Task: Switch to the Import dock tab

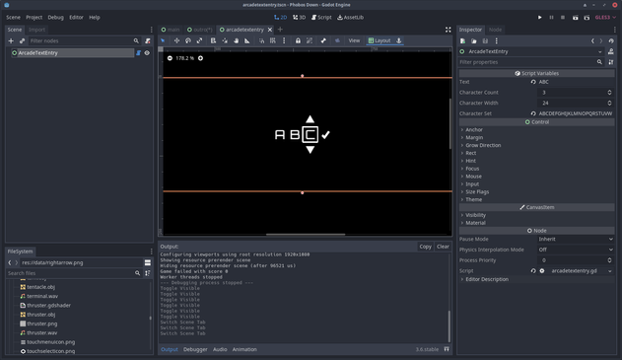Action: pyautogui.click(x=36, y=30)
